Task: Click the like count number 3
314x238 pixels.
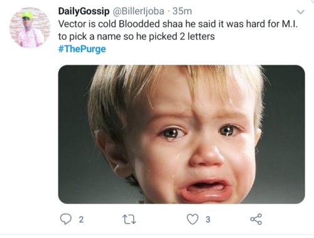Action: coord(208,219)
